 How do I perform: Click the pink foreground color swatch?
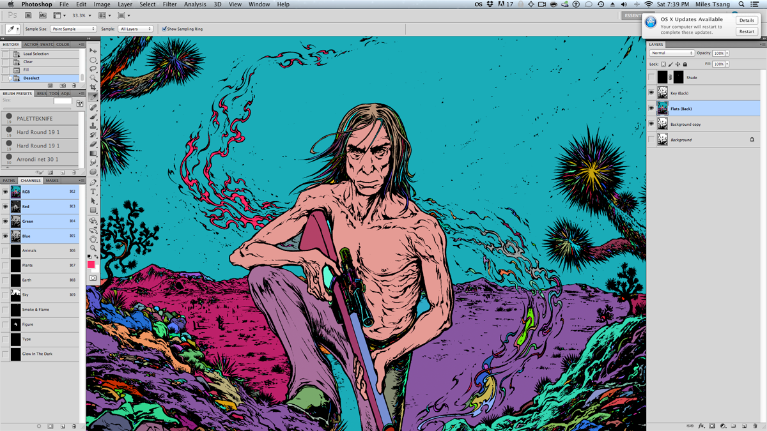(x=91, y=264)
